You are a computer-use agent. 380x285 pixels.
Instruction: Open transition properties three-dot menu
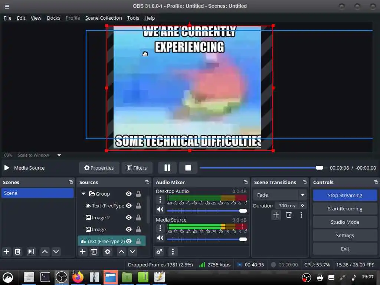click(x=301, y=215)
